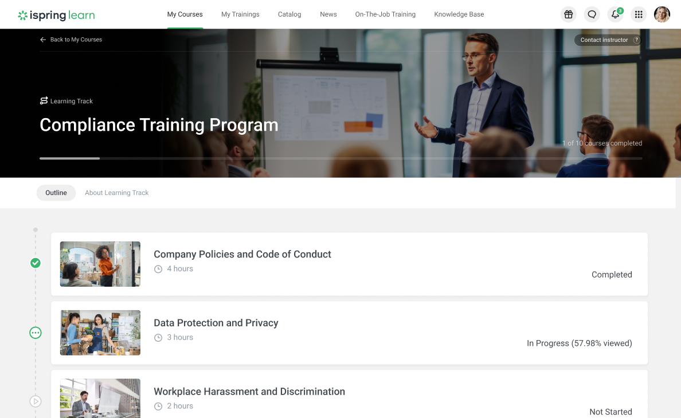The image size is (681, 418).
Task: Click the 4 hours duration text
Action: tap(180, 269)
